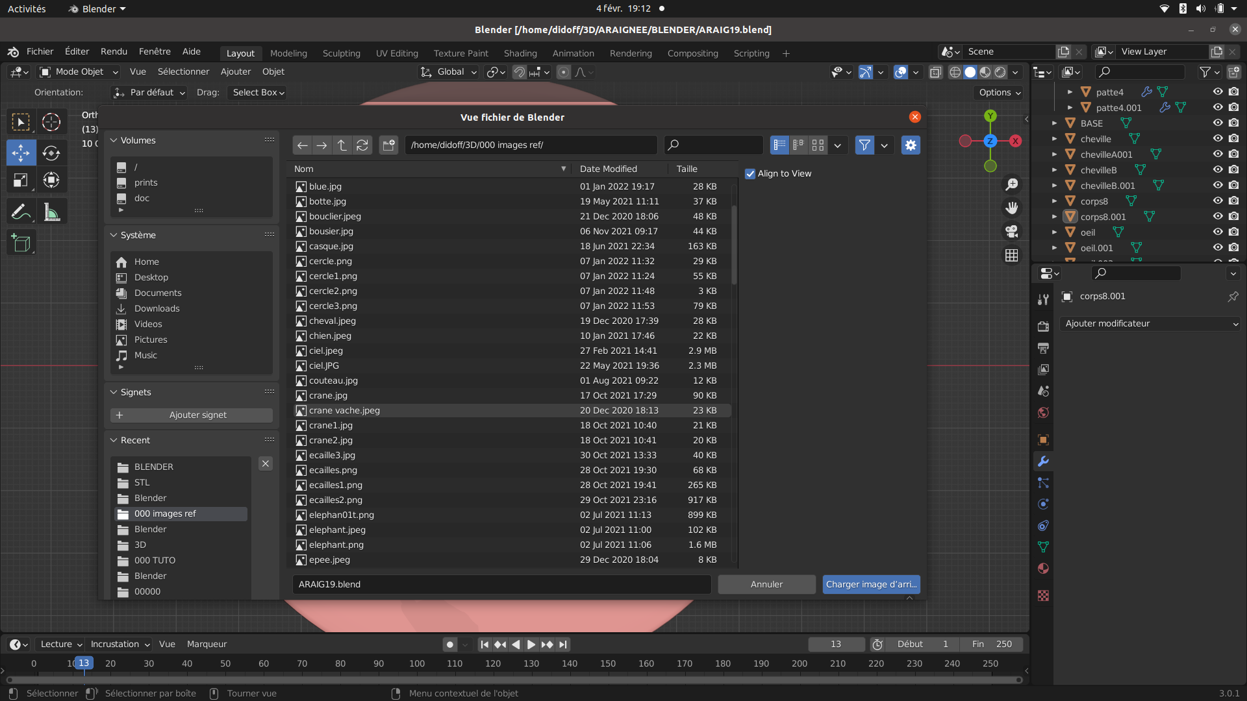The image size is (1247, 701).
Task: Select the Annotate pencil tool
Action: (x=21, y=212)
